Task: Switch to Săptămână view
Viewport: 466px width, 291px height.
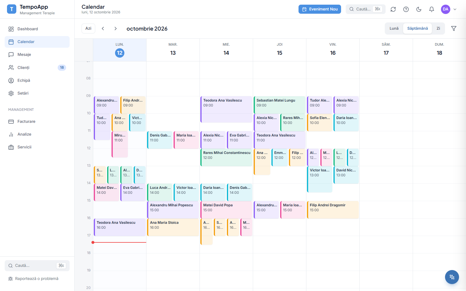Action: (x=417, y=29)
